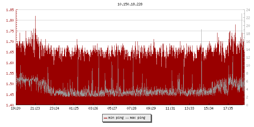Select the 09:29 time axis label

pos(151,109)
